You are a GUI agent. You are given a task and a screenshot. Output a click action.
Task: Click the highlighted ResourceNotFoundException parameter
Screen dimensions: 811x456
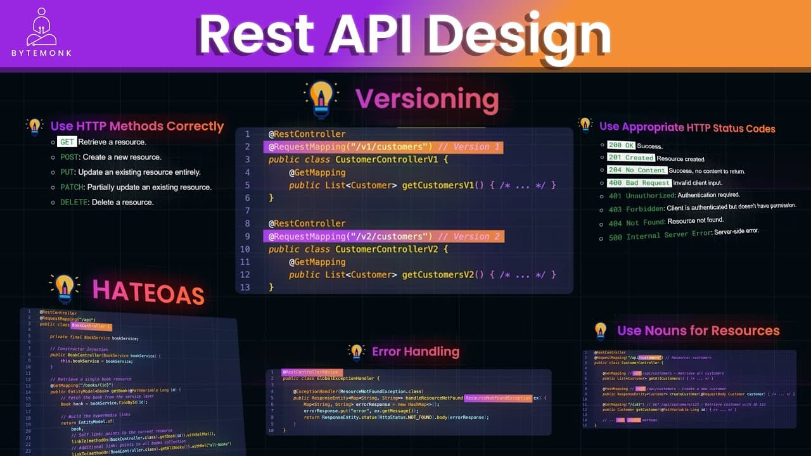point(498,398)
